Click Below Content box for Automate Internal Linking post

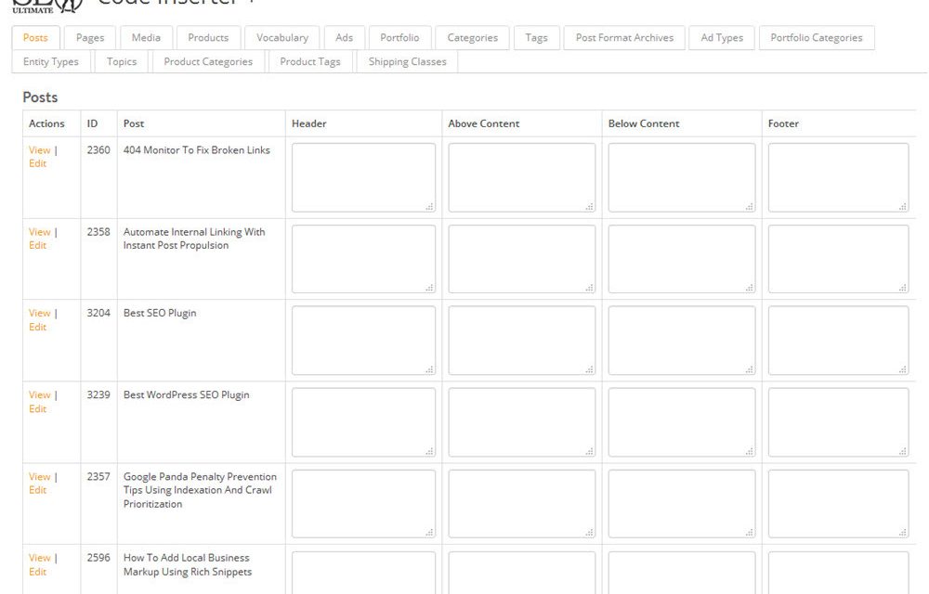[681, 259]
